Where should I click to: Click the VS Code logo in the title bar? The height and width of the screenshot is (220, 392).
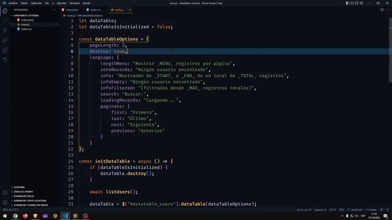[x=4, y=3]
